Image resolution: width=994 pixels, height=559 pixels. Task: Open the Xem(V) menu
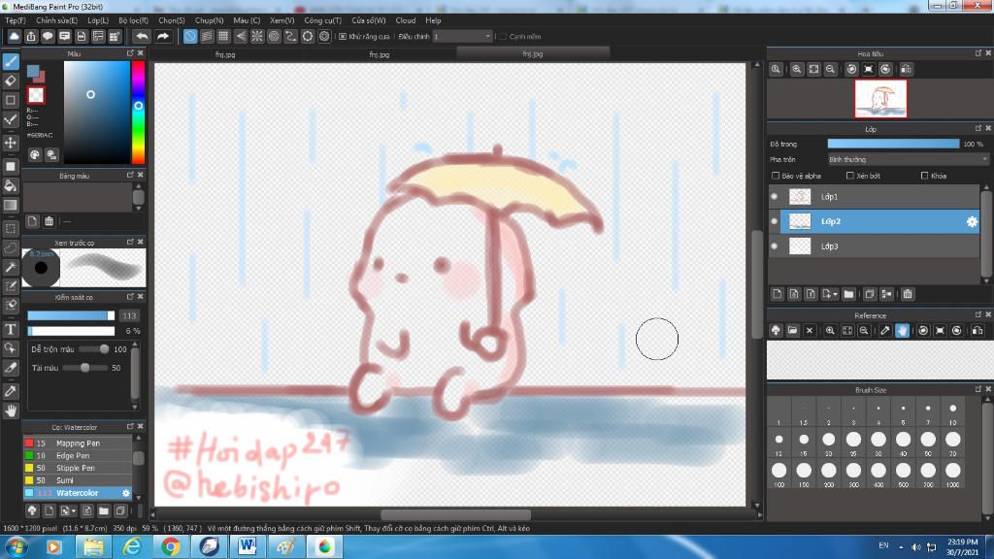[x=282, y=20]
